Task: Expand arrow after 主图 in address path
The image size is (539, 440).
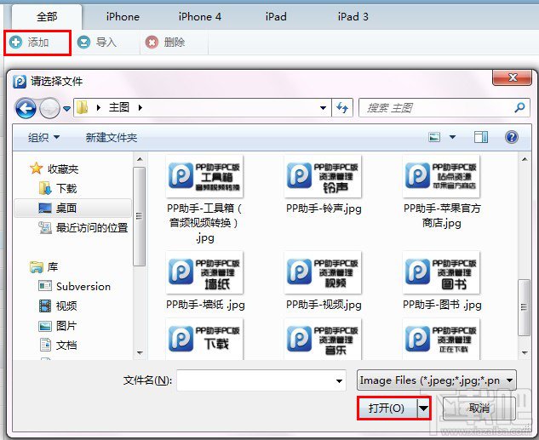Action: [x=140, y=107]
